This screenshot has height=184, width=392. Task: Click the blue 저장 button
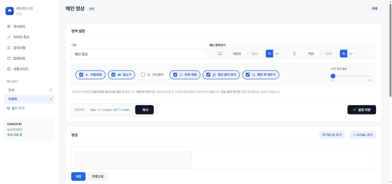(78, 177)
